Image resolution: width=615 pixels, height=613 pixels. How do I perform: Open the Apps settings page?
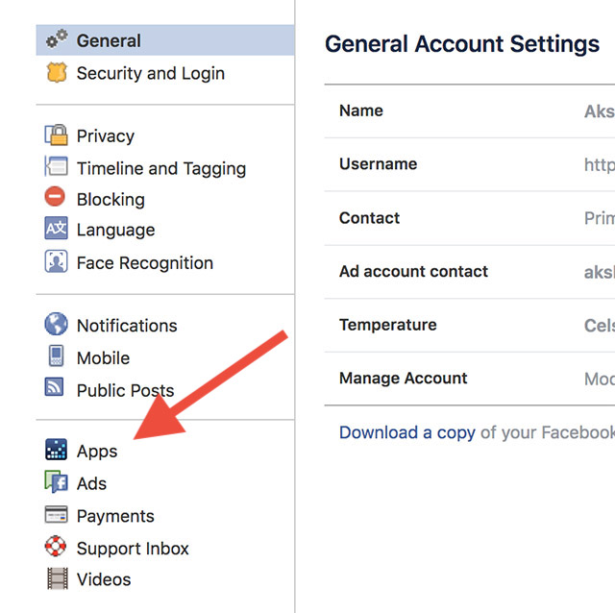(97, 452)
